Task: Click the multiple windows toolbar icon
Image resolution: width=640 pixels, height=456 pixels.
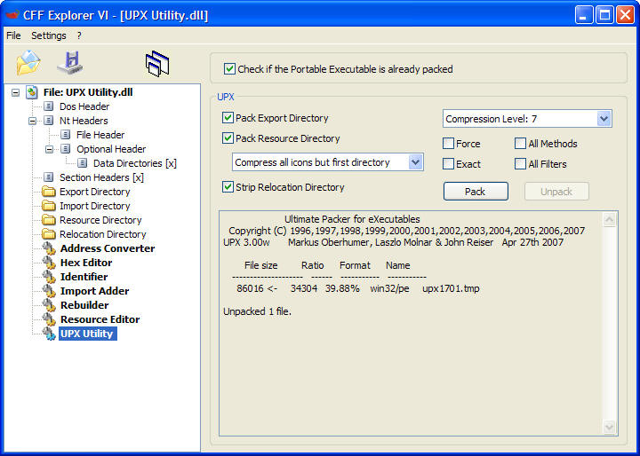Action: click(157, 63)
